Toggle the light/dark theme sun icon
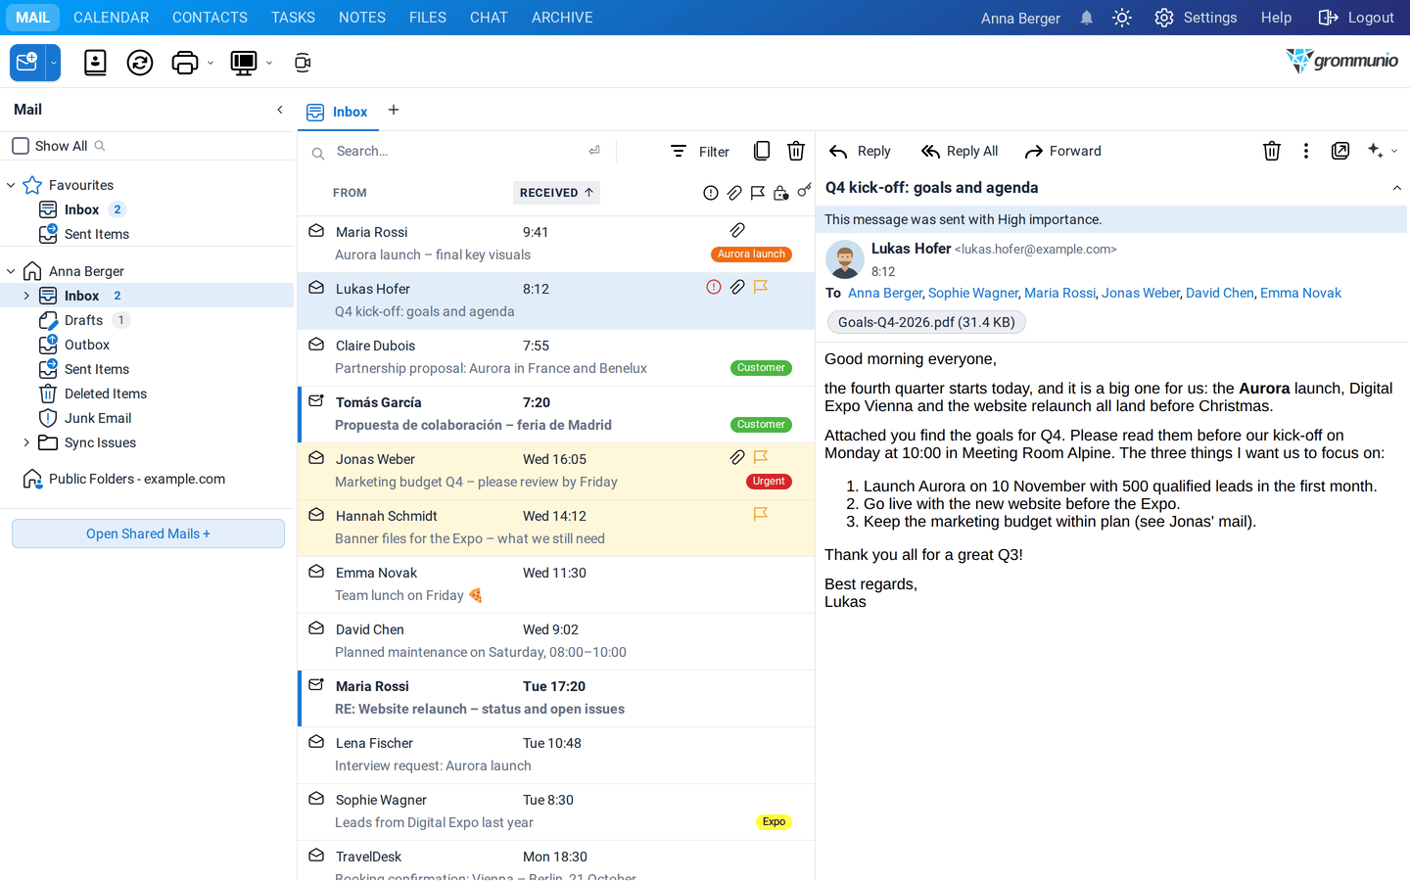This screenshot has width=1410, height=881. click(x=1122, y=18)
